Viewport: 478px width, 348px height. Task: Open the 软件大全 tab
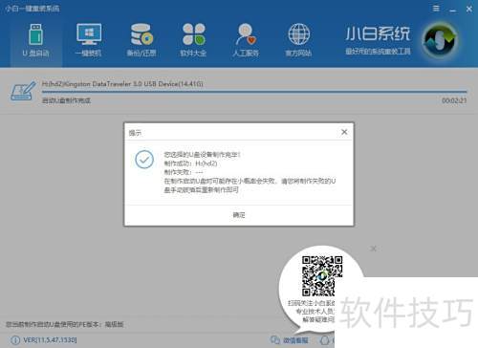pos(193,40)
